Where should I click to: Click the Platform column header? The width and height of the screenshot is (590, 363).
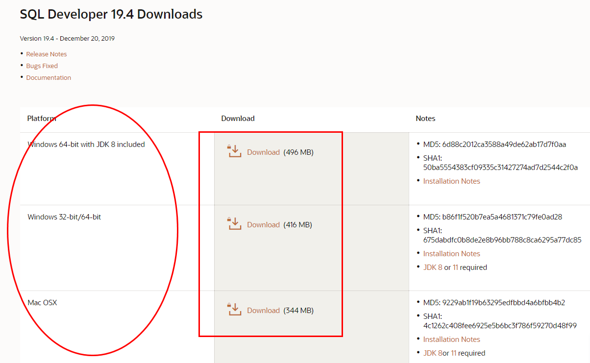(x=42, y=119)
